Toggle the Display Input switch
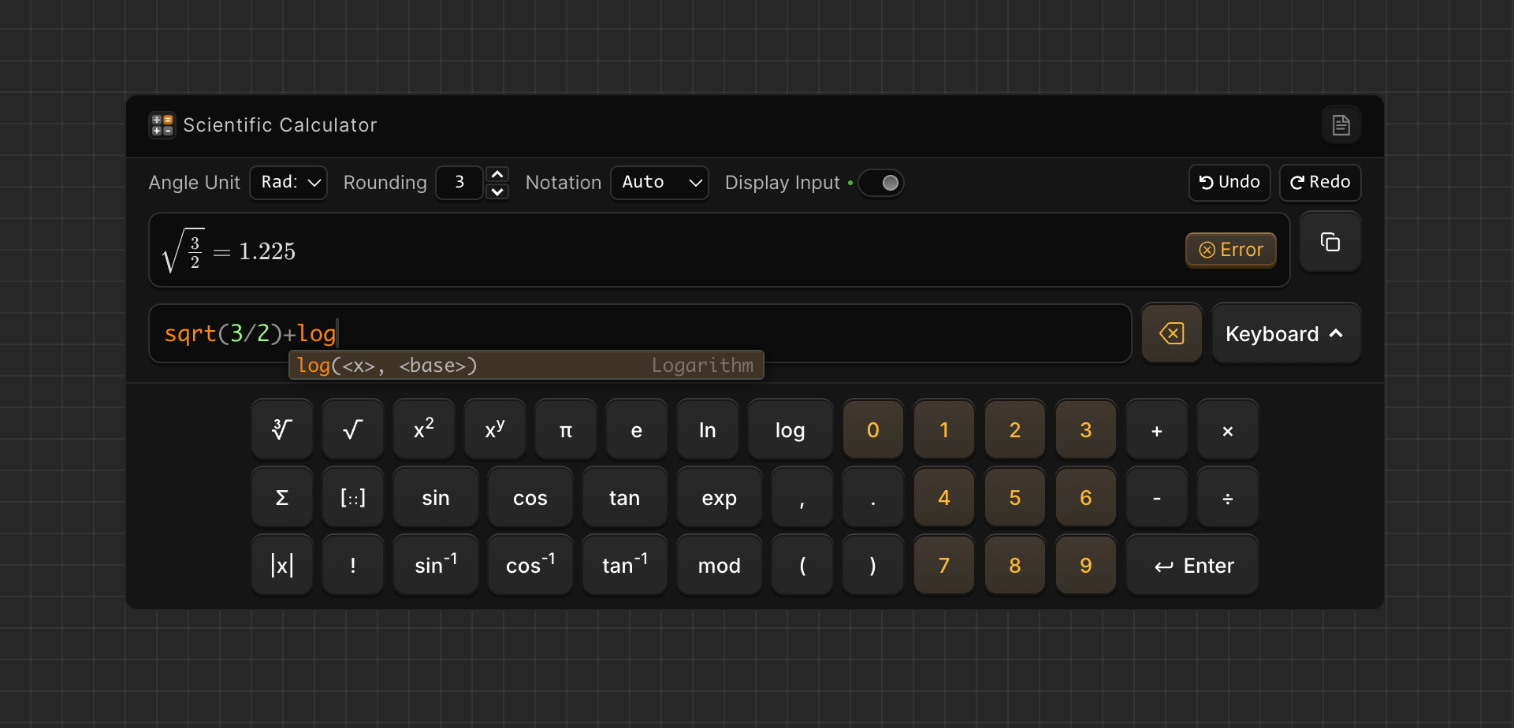1514x728 pixels. coord(880,183)
